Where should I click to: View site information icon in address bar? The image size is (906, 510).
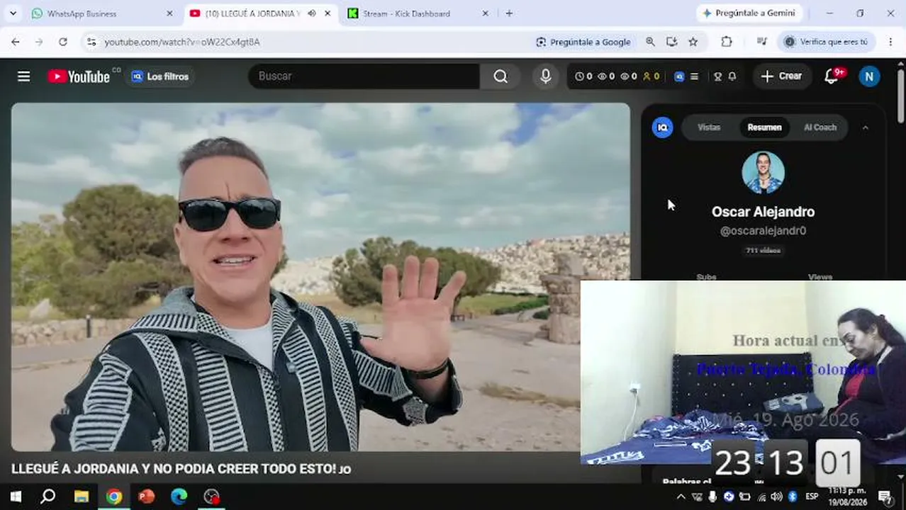click(x=91, y=42)
